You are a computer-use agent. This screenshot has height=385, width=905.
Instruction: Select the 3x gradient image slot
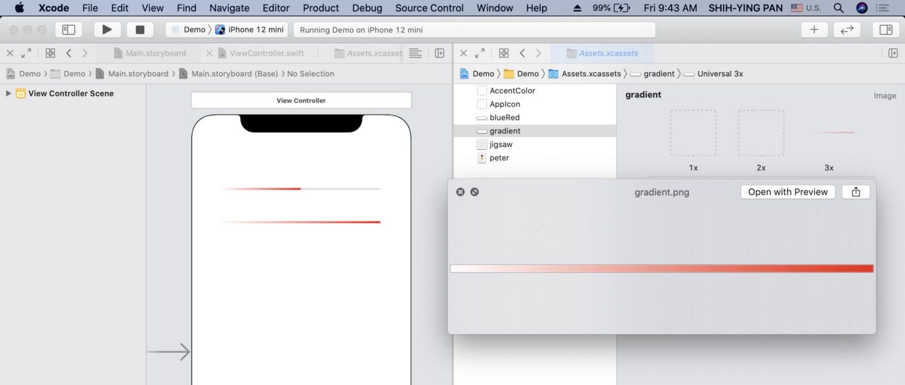point(829,132)
